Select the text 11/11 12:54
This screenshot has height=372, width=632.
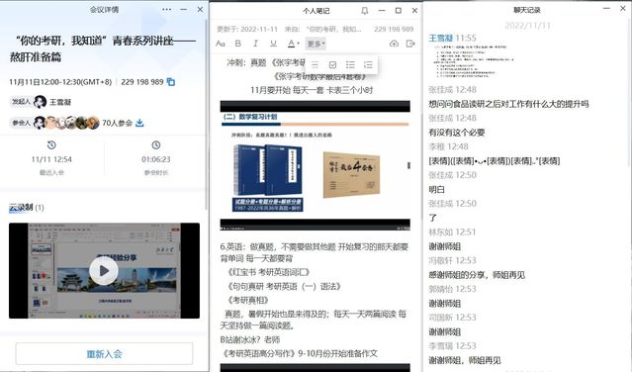tap(51, 159)
